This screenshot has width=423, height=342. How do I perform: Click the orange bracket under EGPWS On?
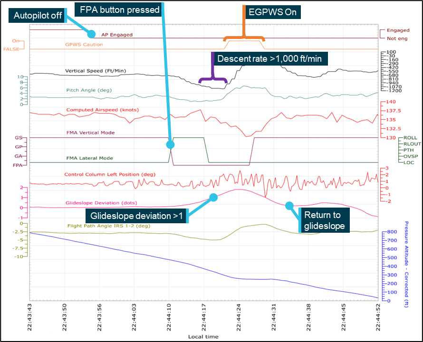click(x=244, y=37)
